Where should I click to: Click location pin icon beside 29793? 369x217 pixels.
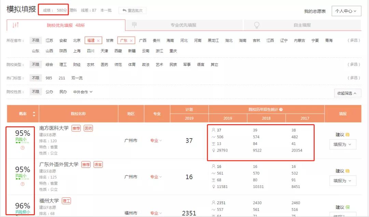214,150
